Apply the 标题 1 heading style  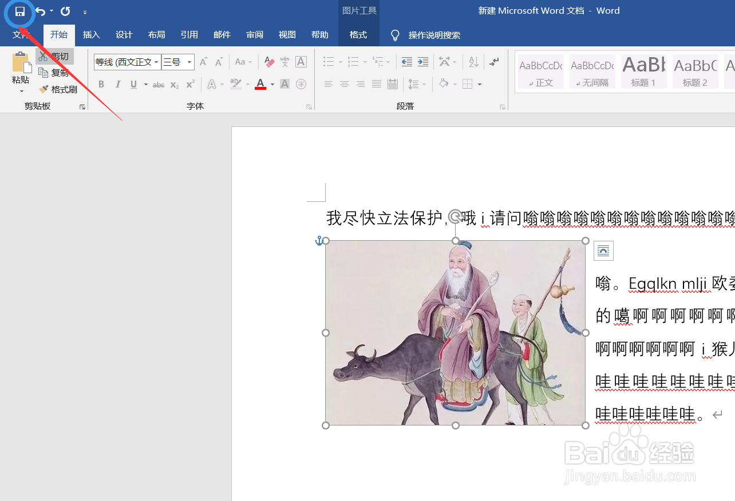[x=643, y=71]
